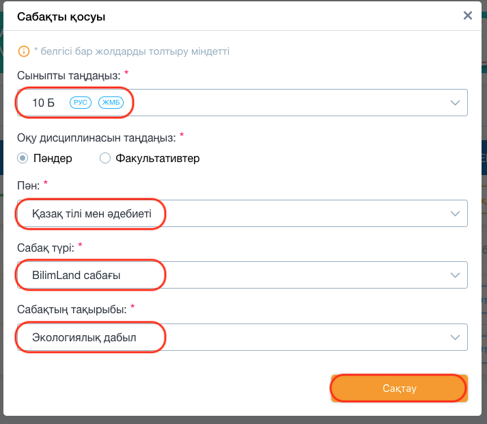
Task: Expand the Сабақ түрі dropdown arrow
Action: [455, 275]
